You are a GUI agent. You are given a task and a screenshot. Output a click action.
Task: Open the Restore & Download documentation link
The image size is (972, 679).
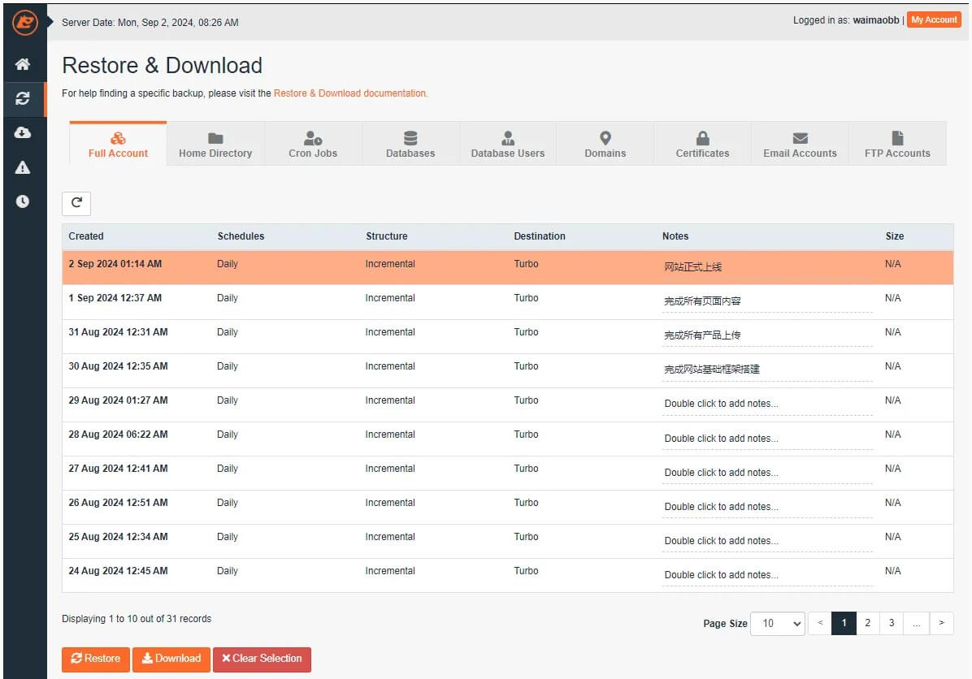click(x=349, y=93)
